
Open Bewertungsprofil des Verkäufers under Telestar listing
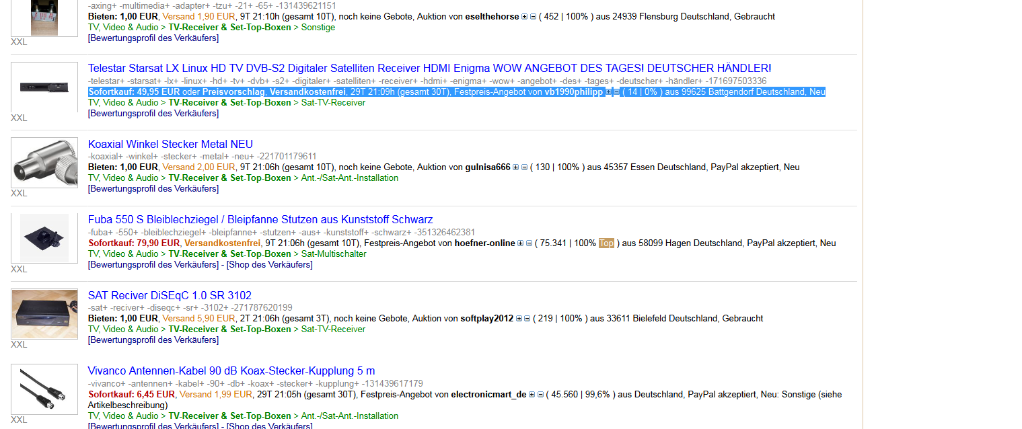(x=153, y=114)
